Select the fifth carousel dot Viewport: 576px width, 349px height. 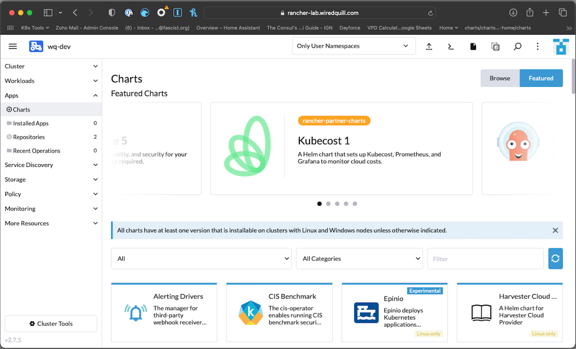pyautogui.click(x=355, y=204)
